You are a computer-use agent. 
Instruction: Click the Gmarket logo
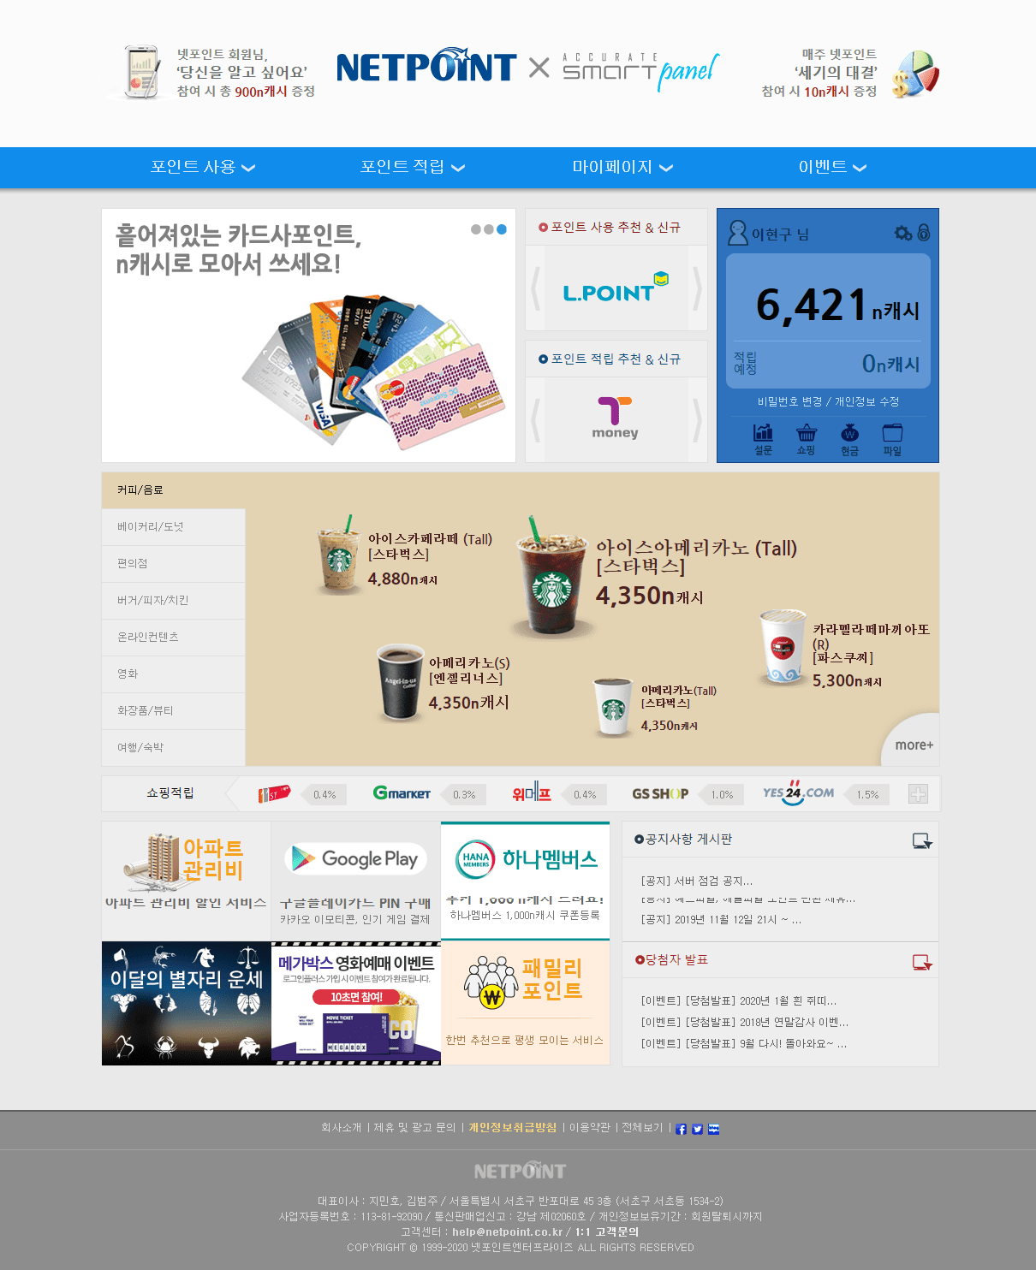tap(402, 793)
